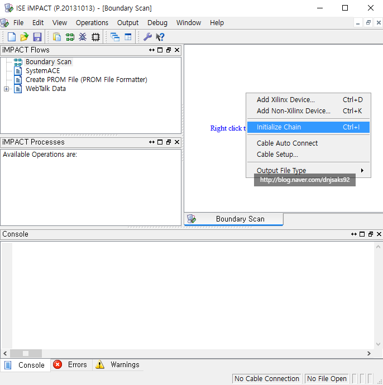
Task: Close the iMPACT Processes panel
Action: point(177,142)
